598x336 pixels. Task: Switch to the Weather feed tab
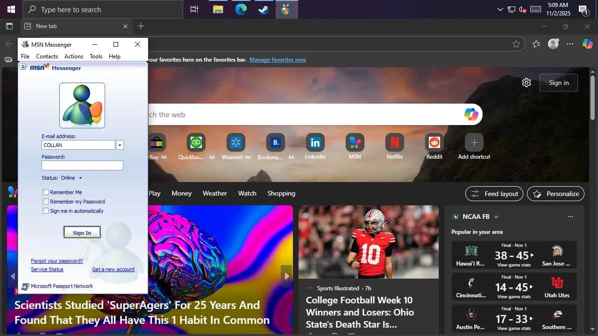(215, 193)
